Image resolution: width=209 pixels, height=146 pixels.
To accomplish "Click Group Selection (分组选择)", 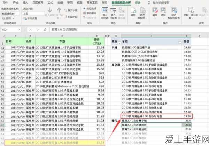I will click(90, 9).
